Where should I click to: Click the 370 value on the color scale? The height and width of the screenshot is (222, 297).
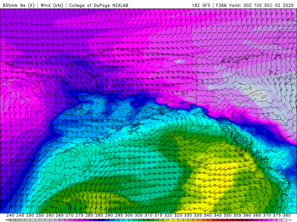[x=267, y=215]
